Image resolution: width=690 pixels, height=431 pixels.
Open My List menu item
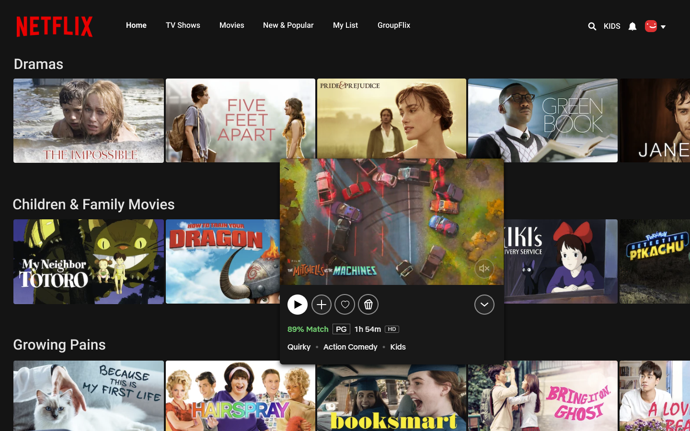click(345, 25)
